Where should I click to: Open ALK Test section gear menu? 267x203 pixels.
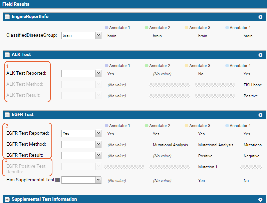(x=260, y=55)
